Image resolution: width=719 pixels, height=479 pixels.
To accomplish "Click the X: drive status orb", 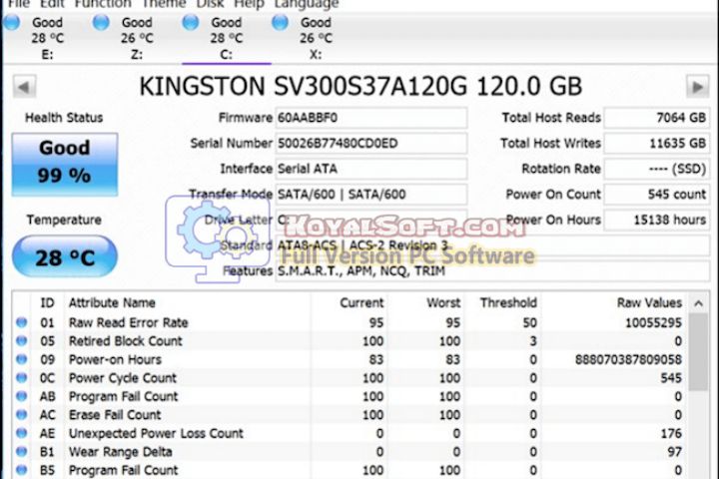I will [x=281, y=23].
